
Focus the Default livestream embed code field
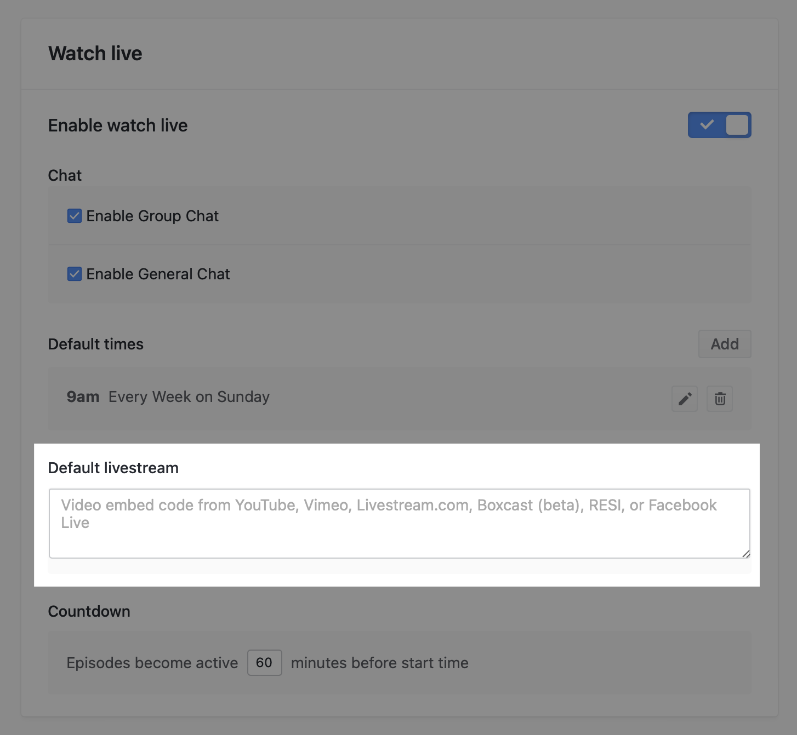tap(399, 523)
